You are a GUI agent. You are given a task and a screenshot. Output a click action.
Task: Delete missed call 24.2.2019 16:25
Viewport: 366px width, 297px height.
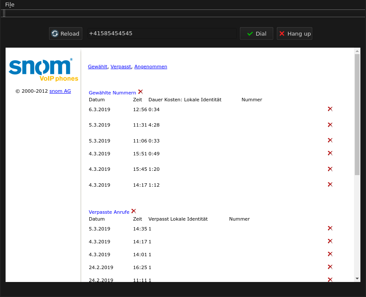point(330,267)
